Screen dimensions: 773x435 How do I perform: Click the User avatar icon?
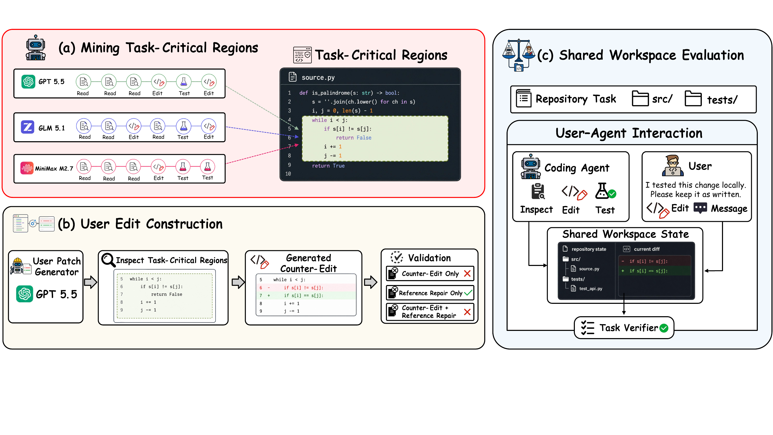click(x=673, y=165)
